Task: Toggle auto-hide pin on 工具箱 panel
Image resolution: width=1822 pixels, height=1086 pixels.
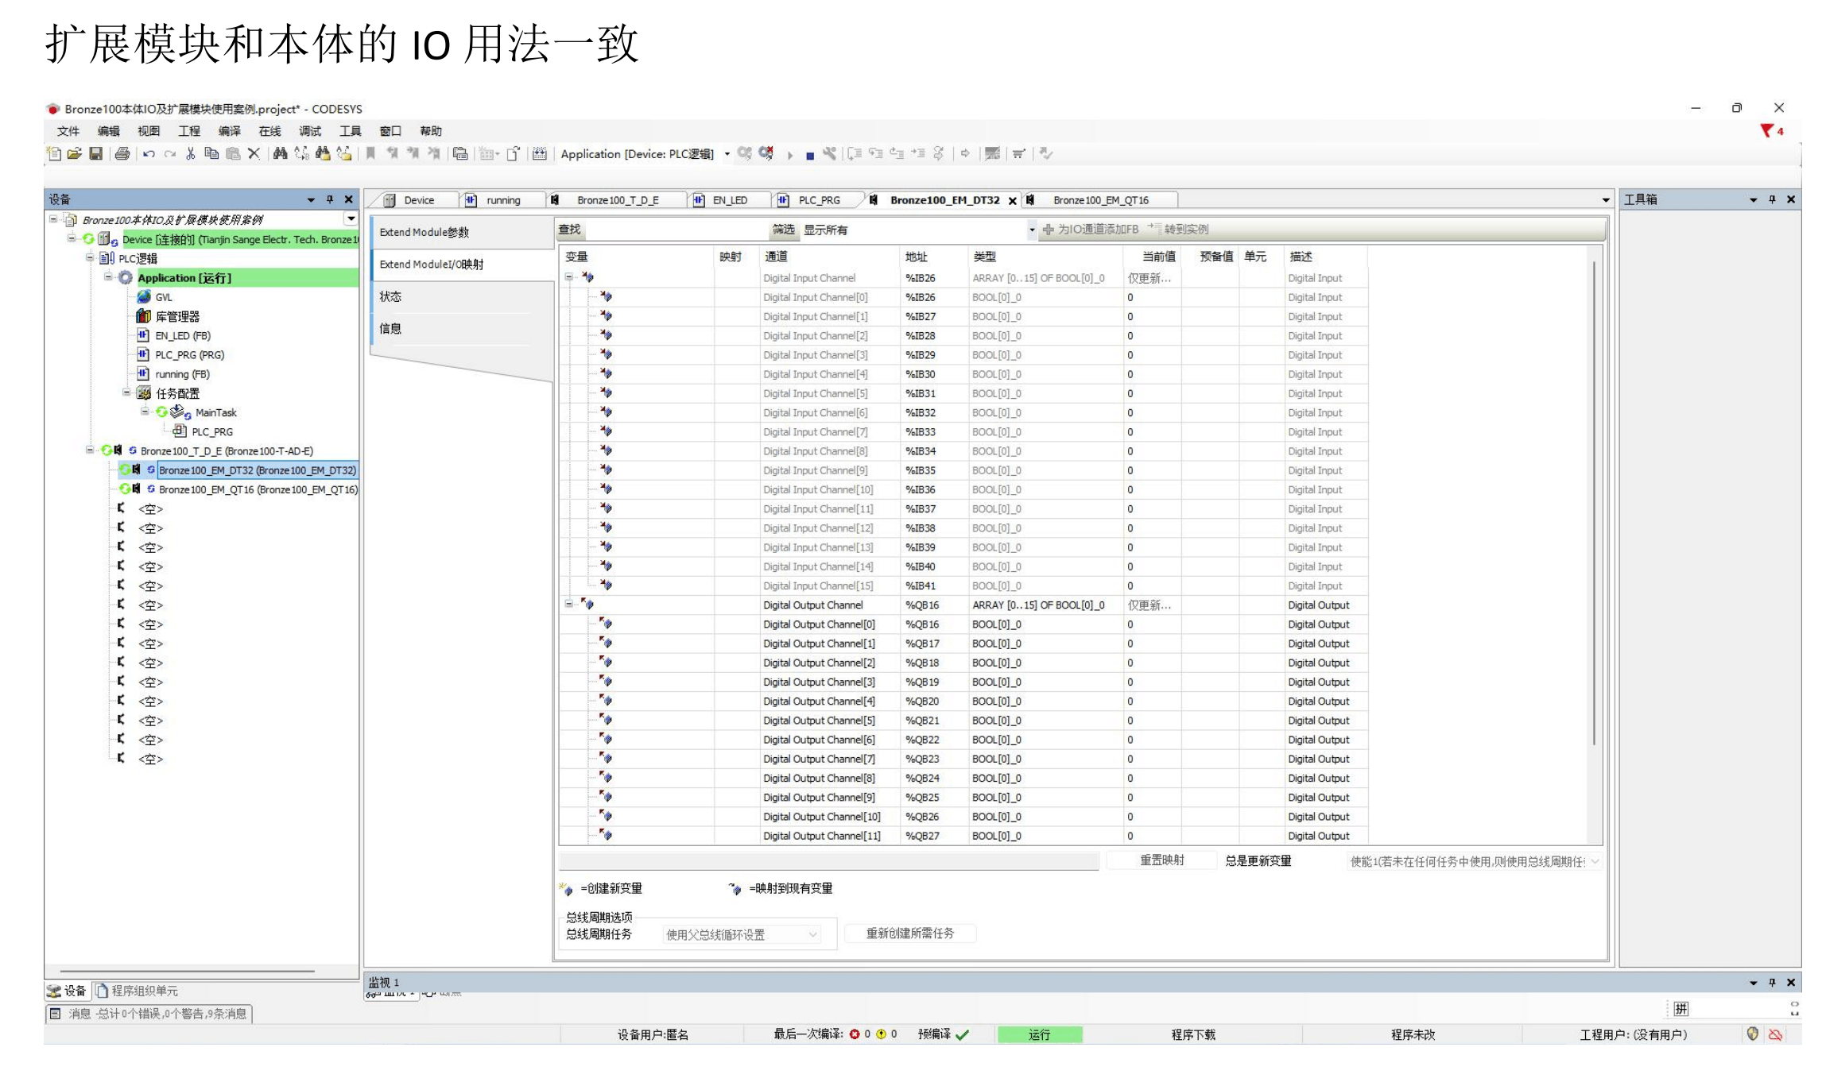Action: [1772, 199]
